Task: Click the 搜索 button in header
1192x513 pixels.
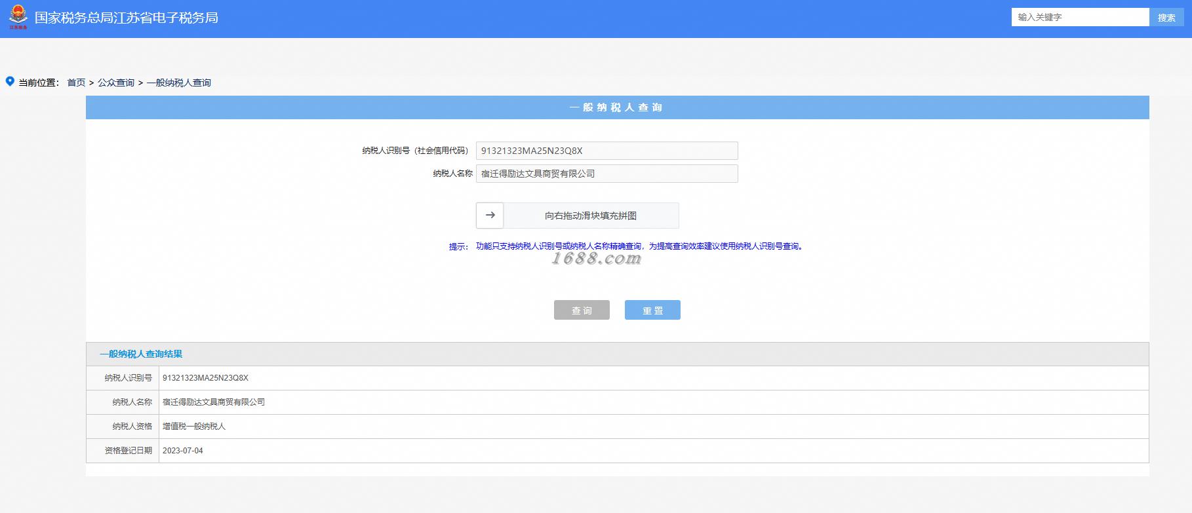Action: (1166, 17)
